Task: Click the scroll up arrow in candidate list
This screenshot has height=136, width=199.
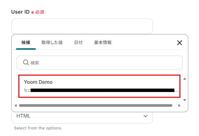Action: coord(185,79)
